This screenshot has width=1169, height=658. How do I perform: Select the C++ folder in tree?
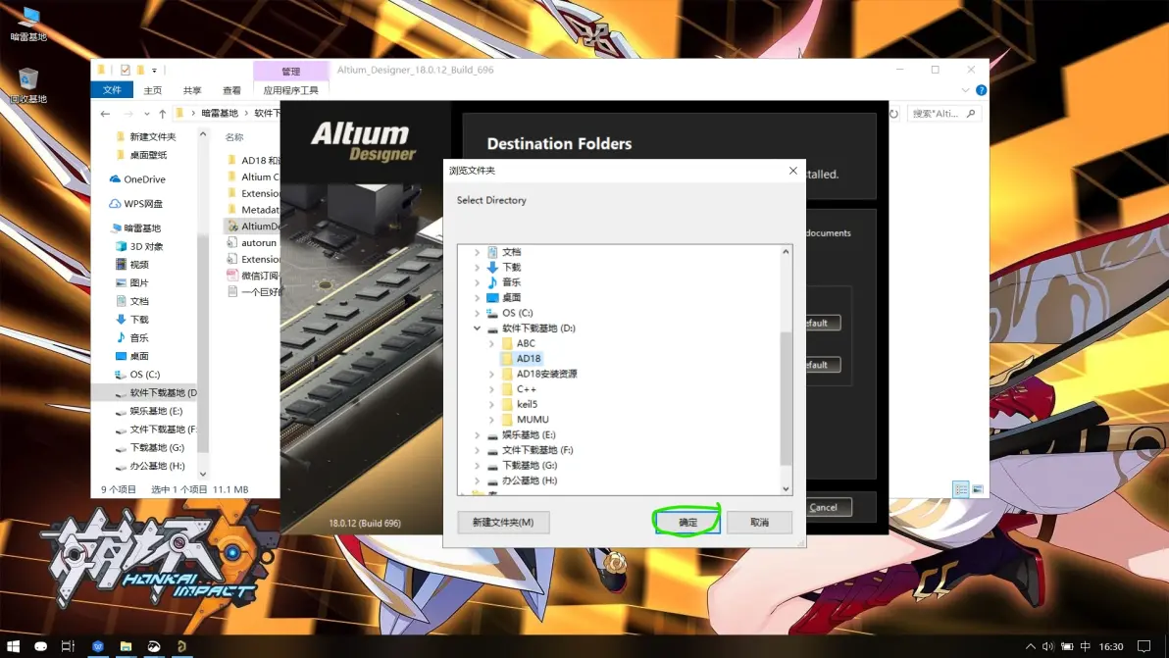[527, 389]
